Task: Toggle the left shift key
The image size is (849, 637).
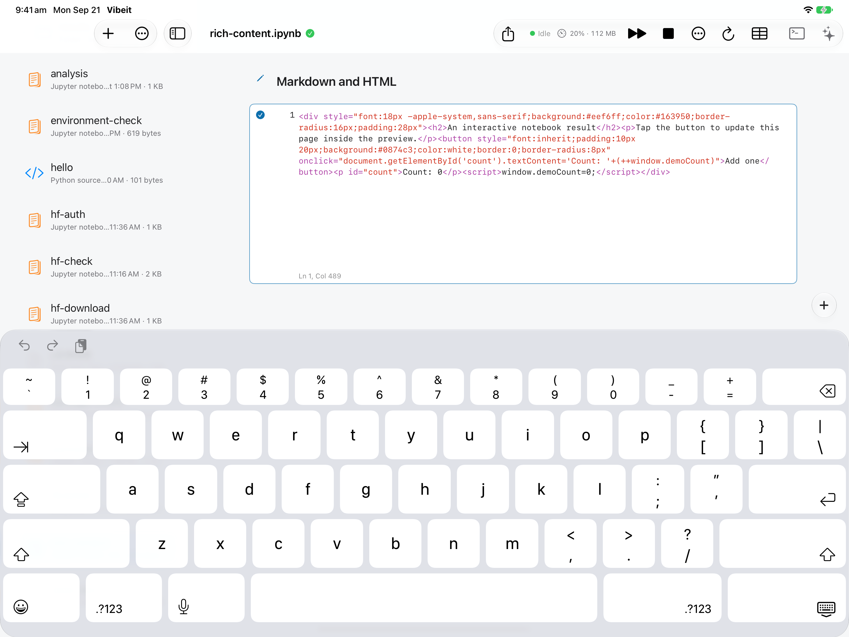Action: (66, 543)
